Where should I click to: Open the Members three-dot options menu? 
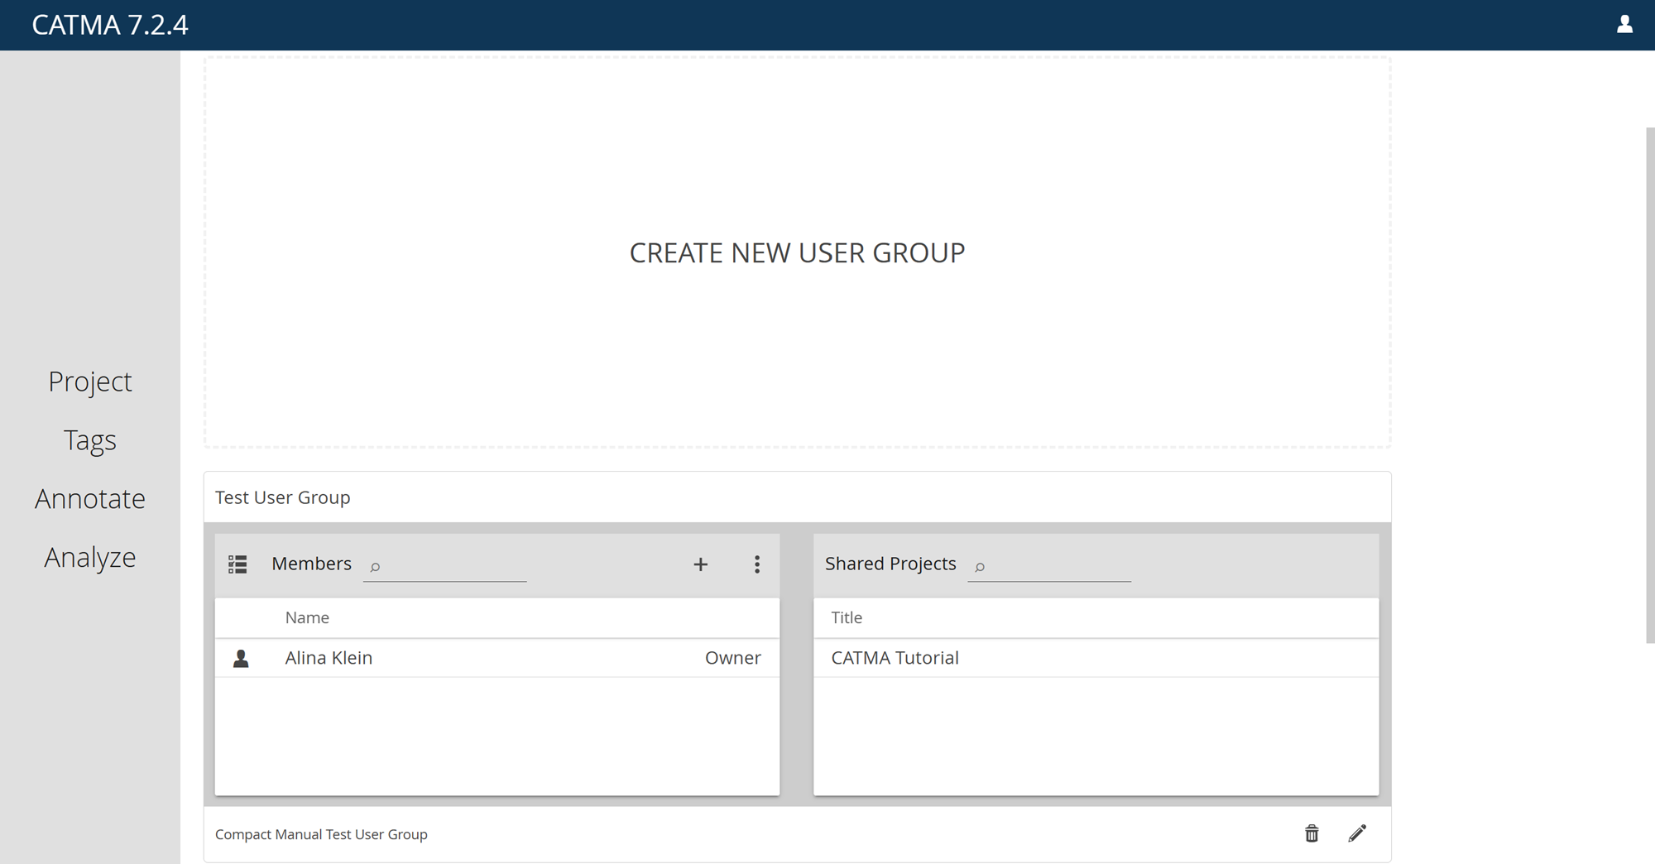click(756, 564)
